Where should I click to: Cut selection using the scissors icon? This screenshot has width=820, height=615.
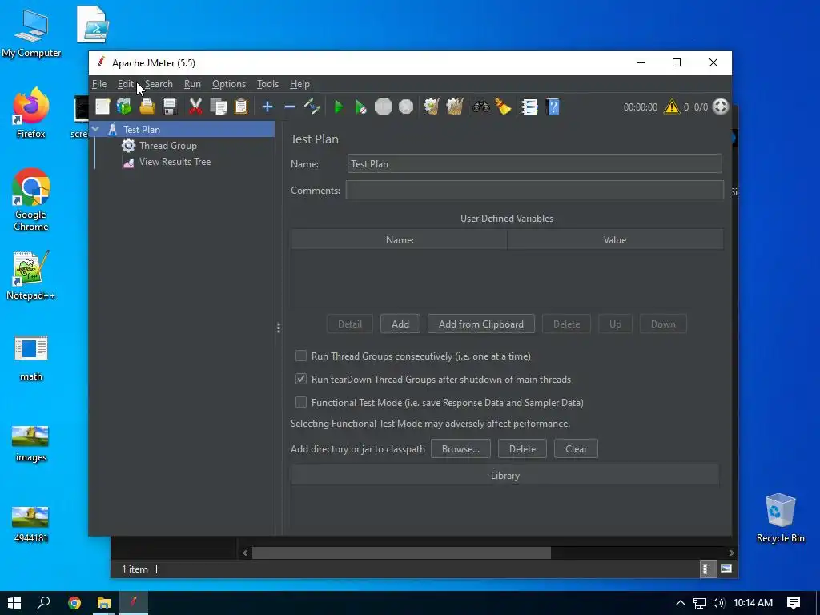pyautogui.click(x=195, y=107)
